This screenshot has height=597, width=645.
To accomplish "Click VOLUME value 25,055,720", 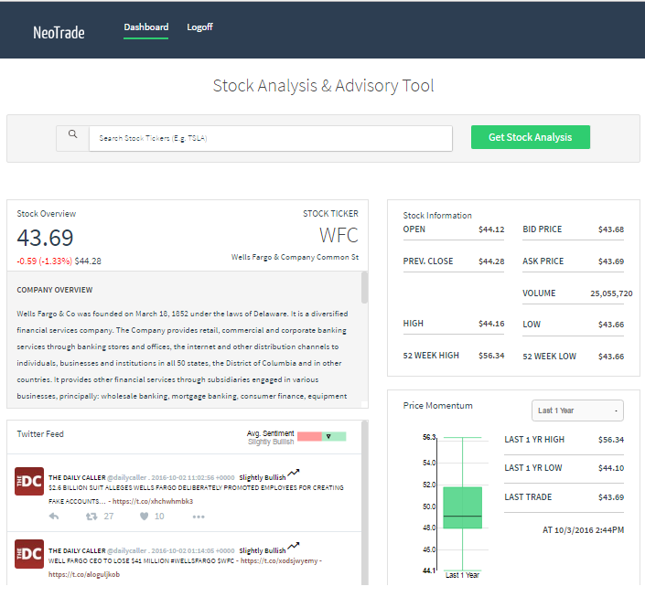I will [x=611, y=293].
